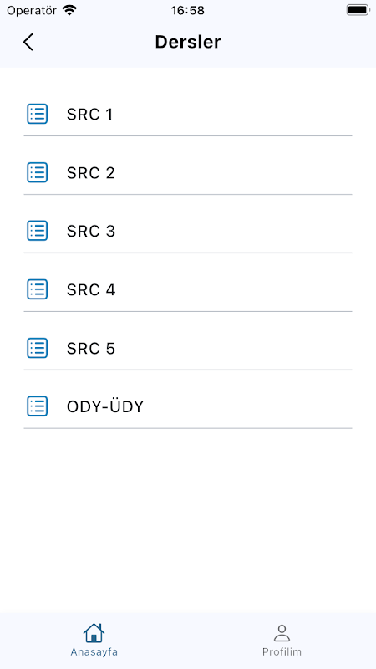Click the list icon beside SRC 4
This screenshot has width=376, height=669.
click(x=38, y=289)
